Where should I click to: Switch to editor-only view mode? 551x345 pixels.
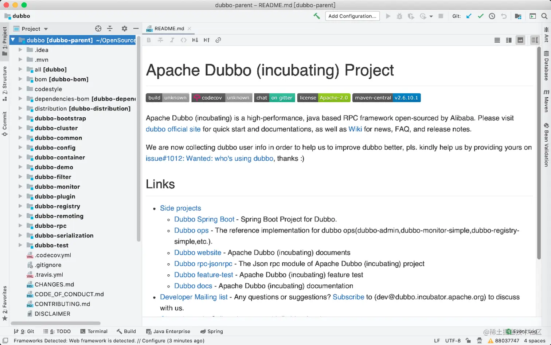click(497, 40)
